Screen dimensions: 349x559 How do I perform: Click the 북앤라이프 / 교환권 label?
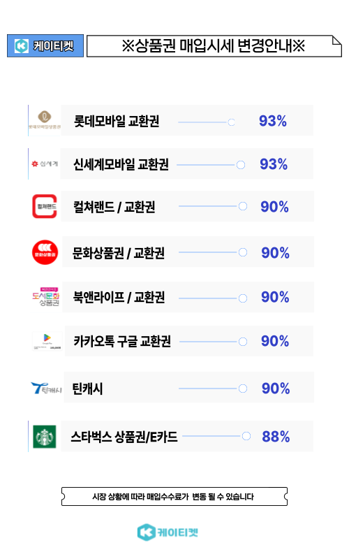click(x=119, y=297)
